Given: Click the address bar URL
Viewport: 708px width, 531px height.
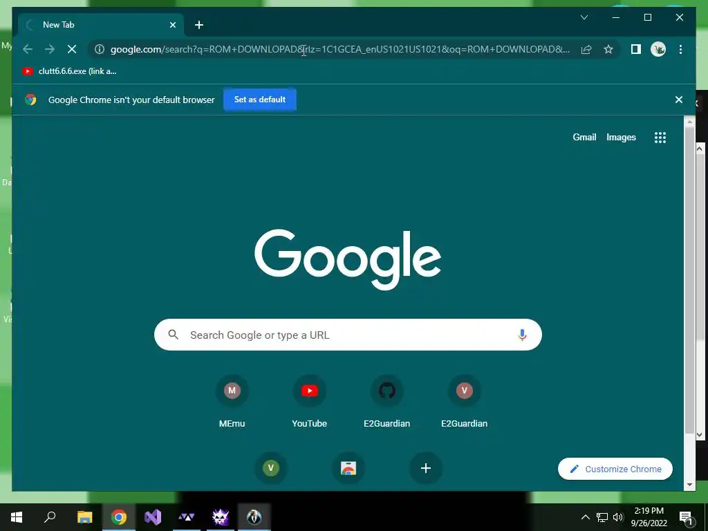Looking at the screenshot, I should pyautogui.click(x=339, y=49).
